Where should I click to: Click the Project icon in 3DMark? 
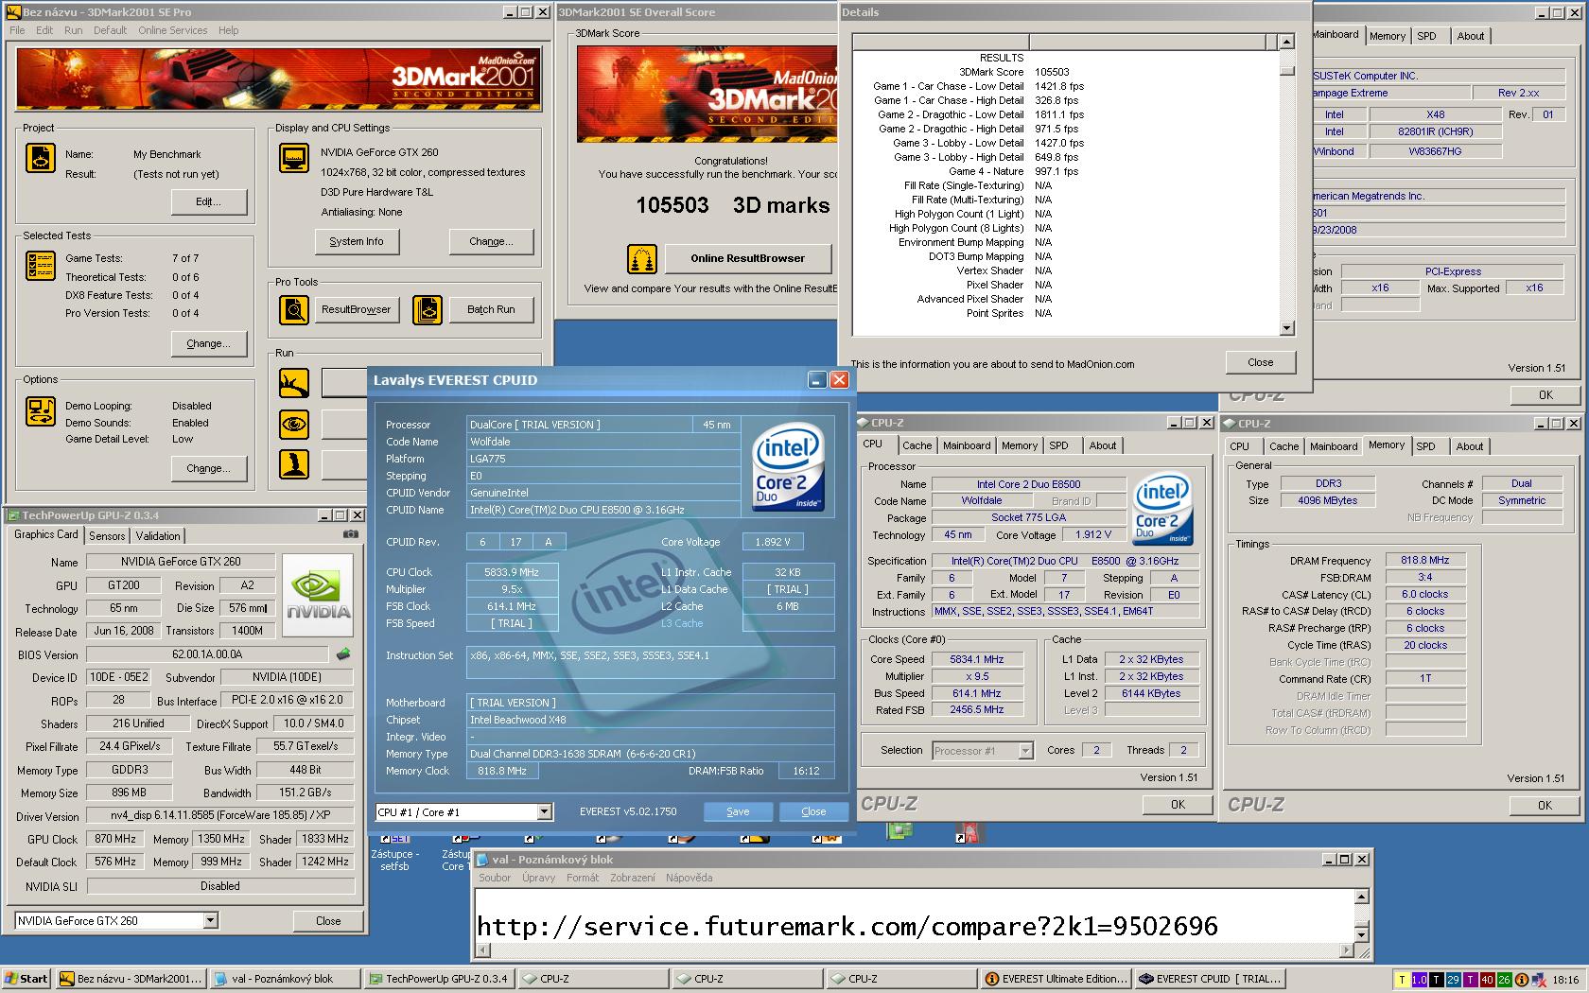[x=40, y=158]
